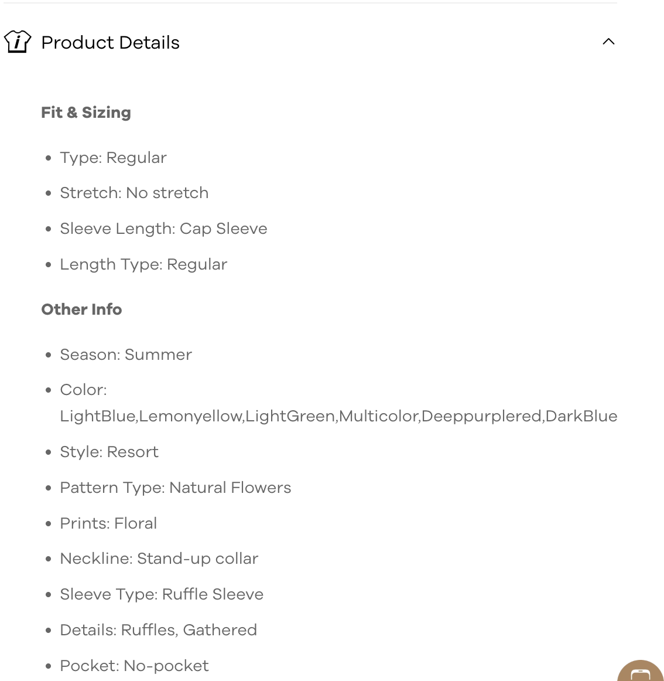The image size is (664, 681).
Task: Click the Other Info subheading
Action: pyautogui.click(x=81, y=309)
